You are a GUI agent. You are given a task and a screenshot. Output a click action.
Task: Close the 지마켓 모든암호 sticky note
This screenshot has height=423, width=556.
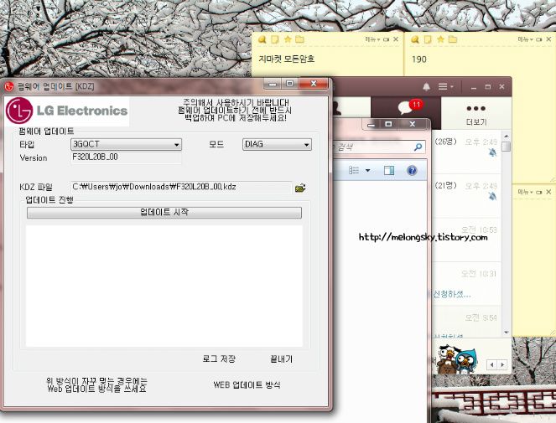pos(396,39)
